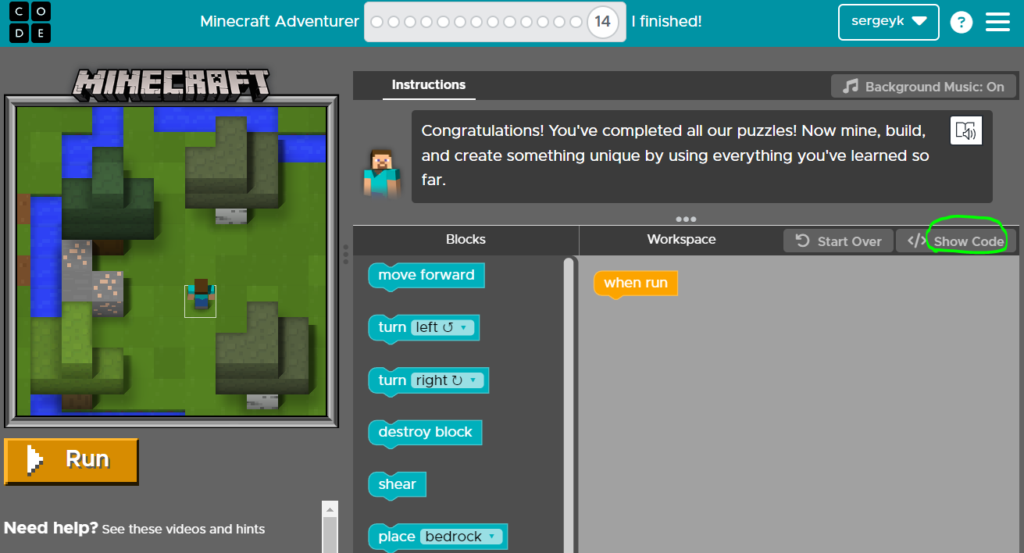Click the music note icon
Image resolution: width=1024 pixels, height=553 pixels.
click(x=851, y=86)
